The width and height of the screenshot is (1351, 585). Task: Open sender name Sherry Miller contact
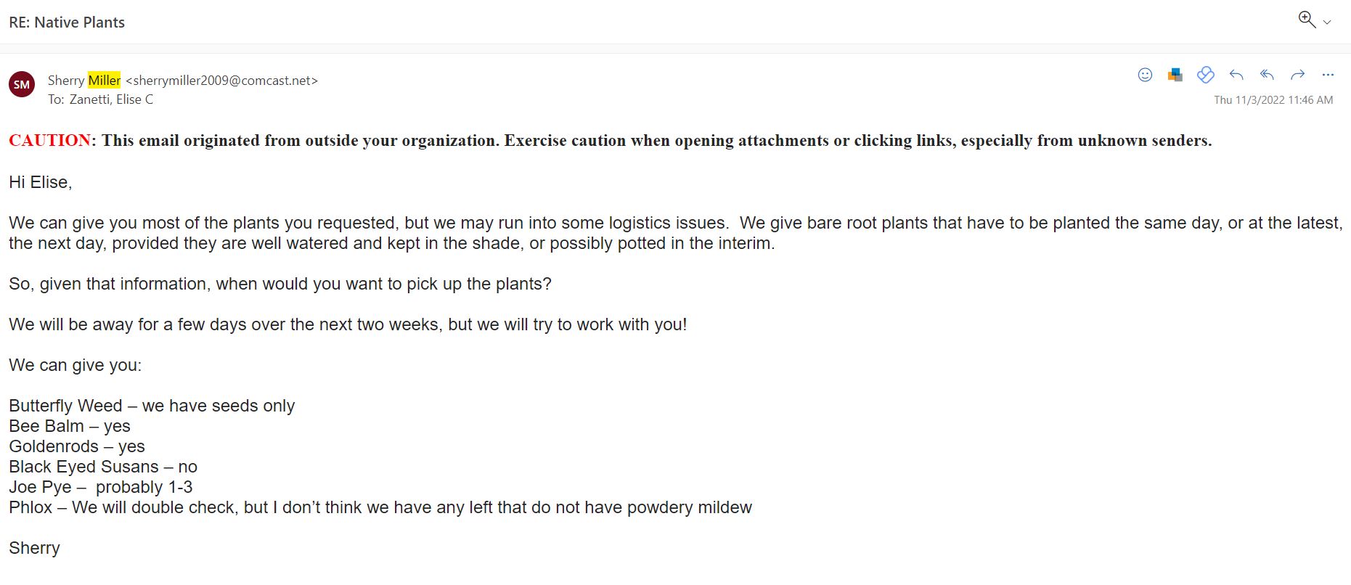pos(84,81)
